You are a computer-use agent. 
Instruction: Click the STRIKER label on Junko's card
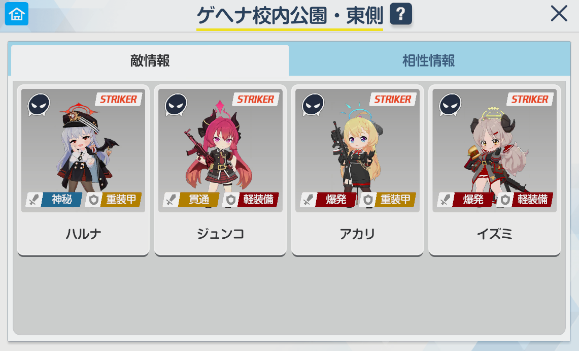(256, 100)
